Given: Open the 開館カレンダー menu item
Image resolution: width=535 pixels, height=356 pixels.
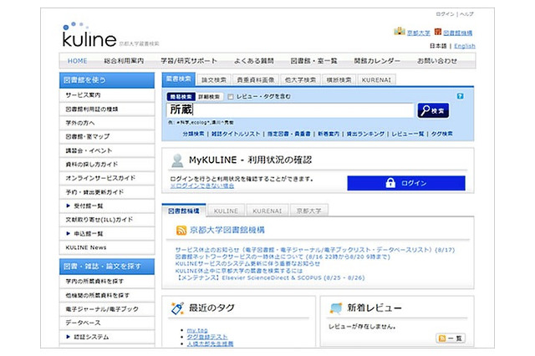Looking at the screenshot, I should point(377,61).
